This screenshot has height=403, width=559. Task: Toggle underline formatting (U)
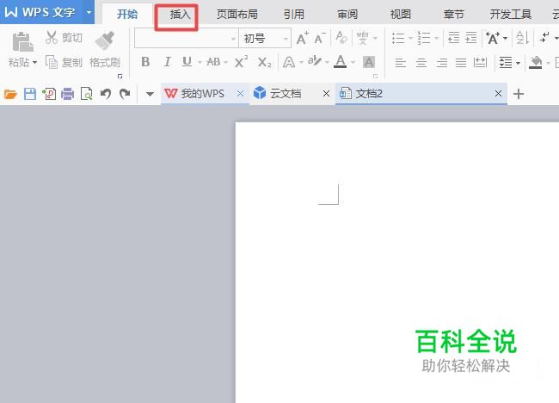click(187, 62)
